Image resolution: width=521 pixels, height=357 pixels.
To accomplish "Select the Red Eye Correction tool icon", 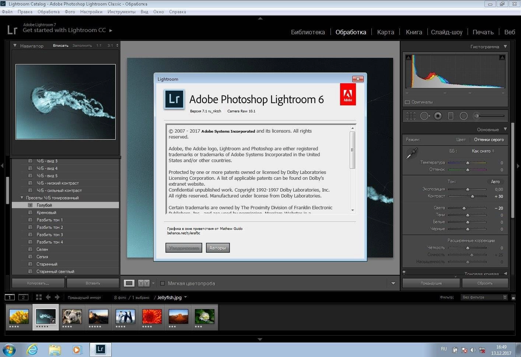I will tap(438, 116).
